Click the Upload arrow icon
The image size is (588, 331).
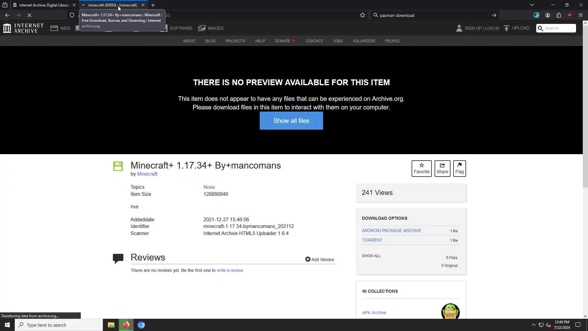[507, 28]
